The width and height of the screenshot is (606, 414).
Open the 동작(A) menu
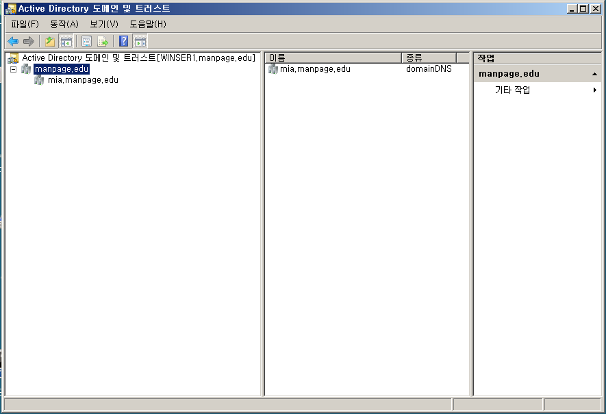coord(64,25)
